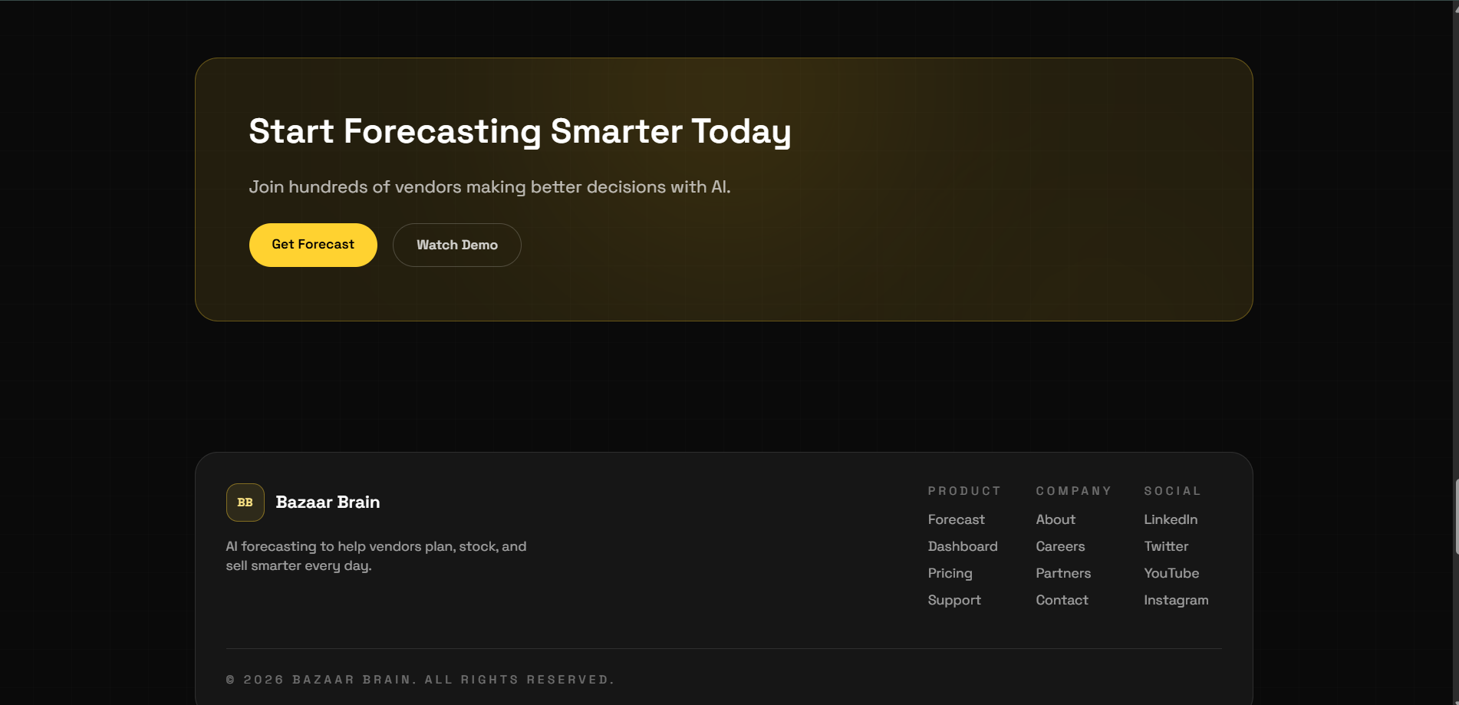Click the 'Start Forecasting Smarter Today' heading
Screen dimensions: 1459x705
[x=520, y=131]
